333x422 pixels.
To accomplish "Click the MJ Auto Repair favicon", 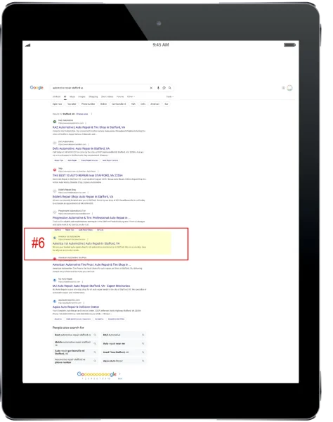I will tap(55, 280).
